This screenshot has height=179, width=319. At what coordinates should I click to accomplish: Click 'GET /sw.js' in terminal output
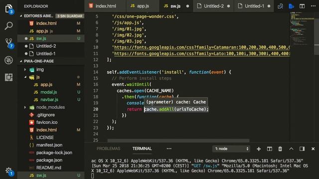(205, 166)
